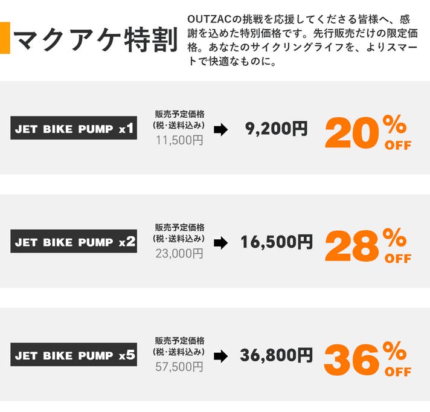Image resolution: width=430 pixels, height=412 pixels.
Task: Click 販売予定価格 label in the x5 row
Action: pyautogui.click(x=179, y=341)
